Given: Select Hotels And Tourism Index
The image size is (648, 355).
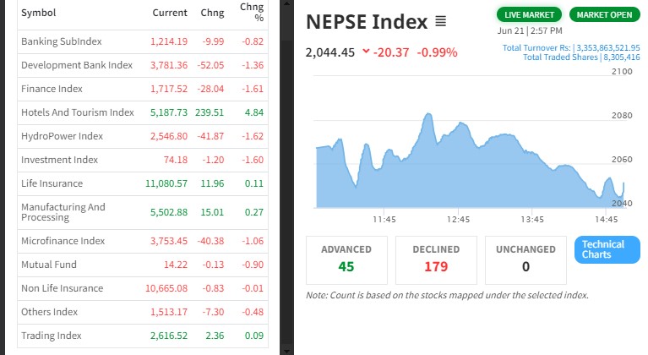Looking at the screenshot, I should click(x=78, y=112).
